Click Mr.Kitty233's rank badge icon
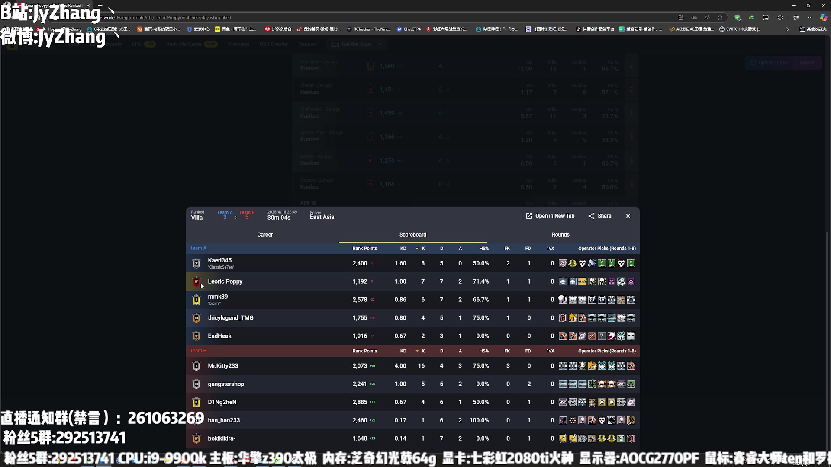 [x=196, y=366]
